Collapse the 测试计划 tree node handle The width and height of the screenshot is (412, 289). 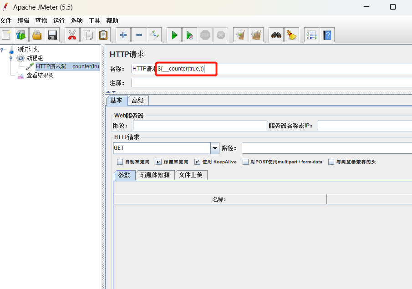click(2, 50)
